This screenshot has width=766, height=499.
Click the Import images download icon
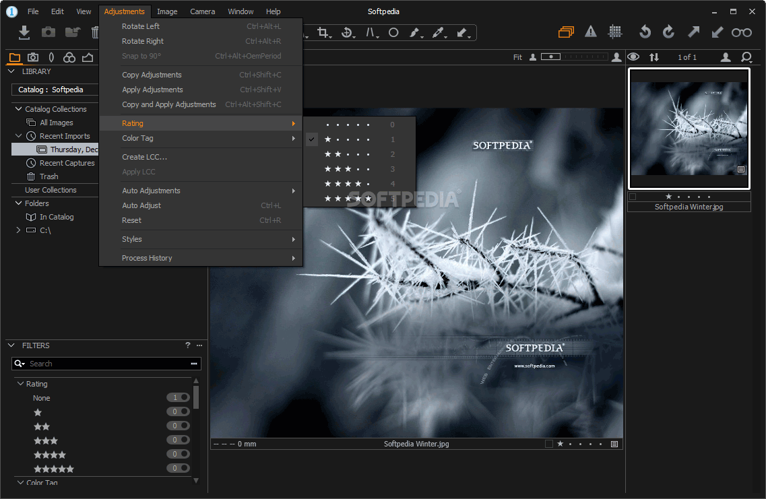[x=24, y=32]
